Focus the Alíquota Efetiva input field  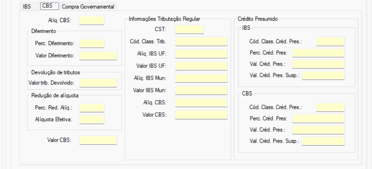91,119
